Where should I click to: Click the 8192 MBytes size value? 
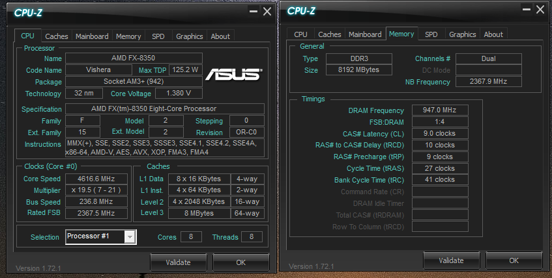click(359, 70)
